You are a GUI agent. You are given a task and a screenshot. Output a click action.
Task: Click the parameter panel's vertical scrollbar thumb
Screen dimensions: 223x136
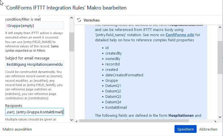tap(72, 42)
